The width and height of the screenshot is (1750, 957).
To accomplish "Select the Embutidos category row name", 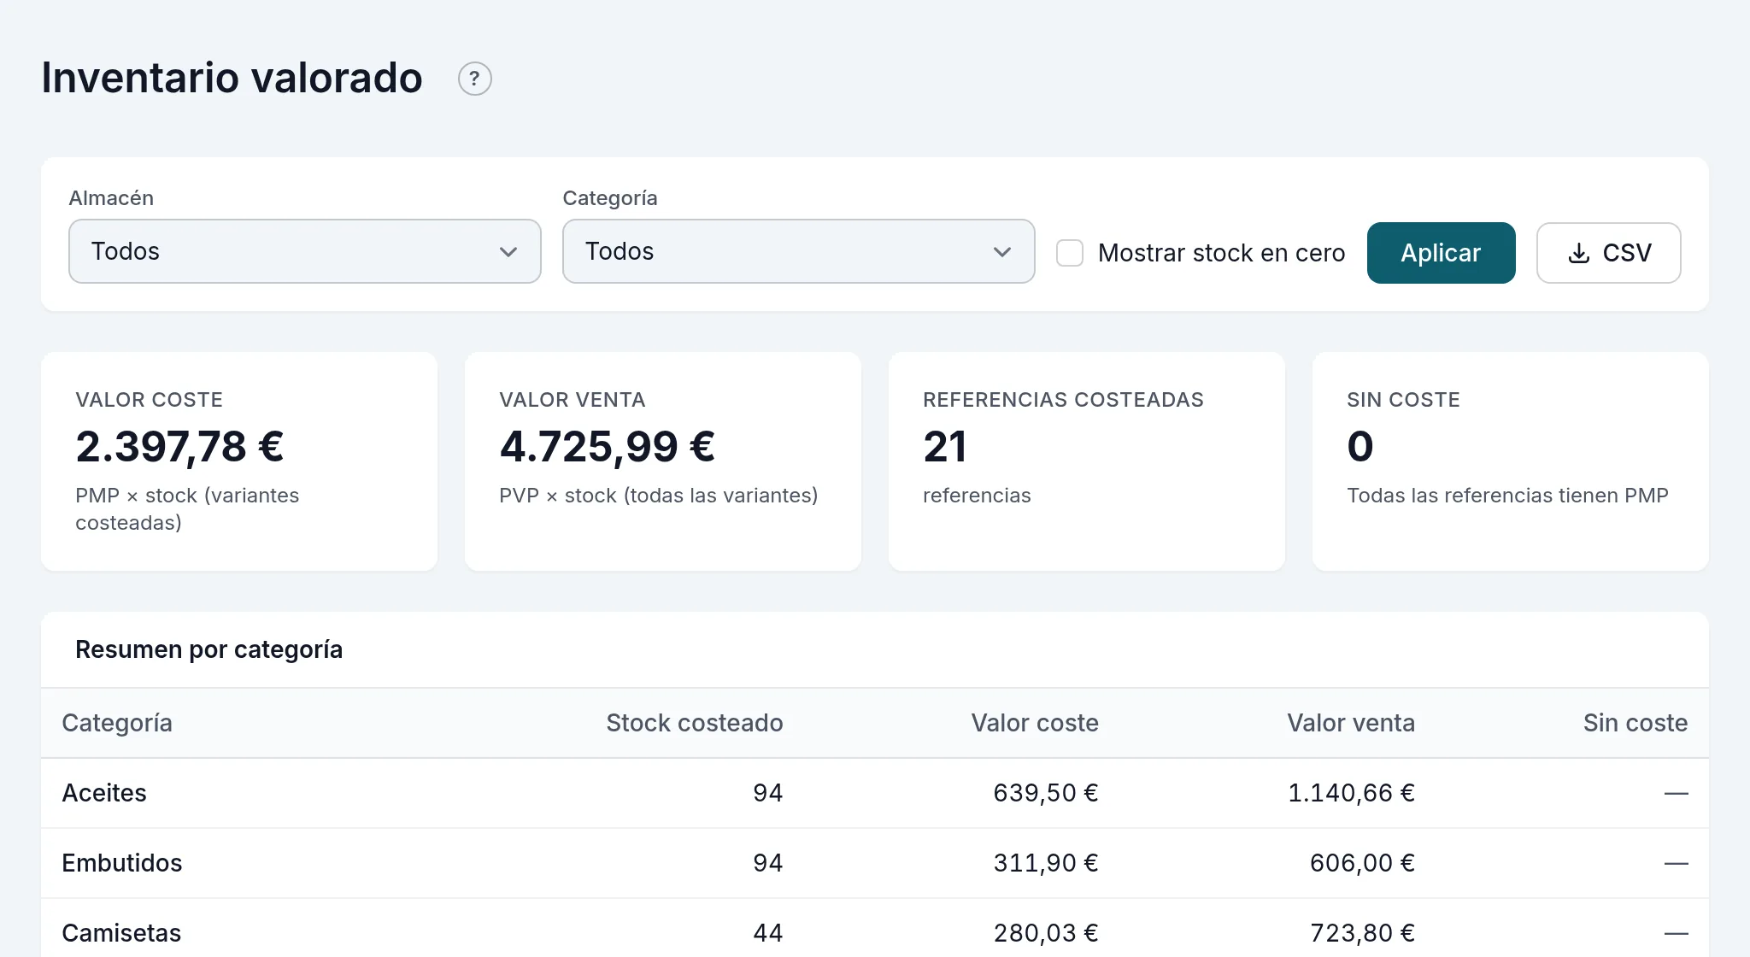I will (x=122, y=863).
